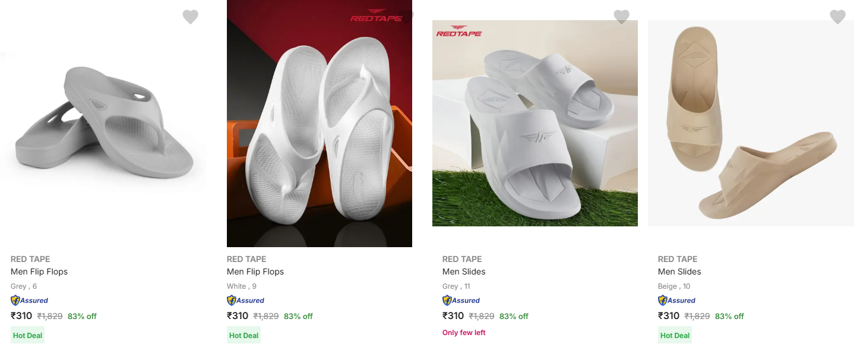Screen dimensions: 857x344
Task: Click Assured badge under grey flip flops
Action: click(29, 301)
